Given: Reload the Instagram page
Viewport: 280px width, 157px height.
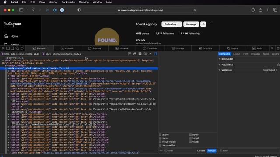Looking at the screenshot, I should click(195, 10).
